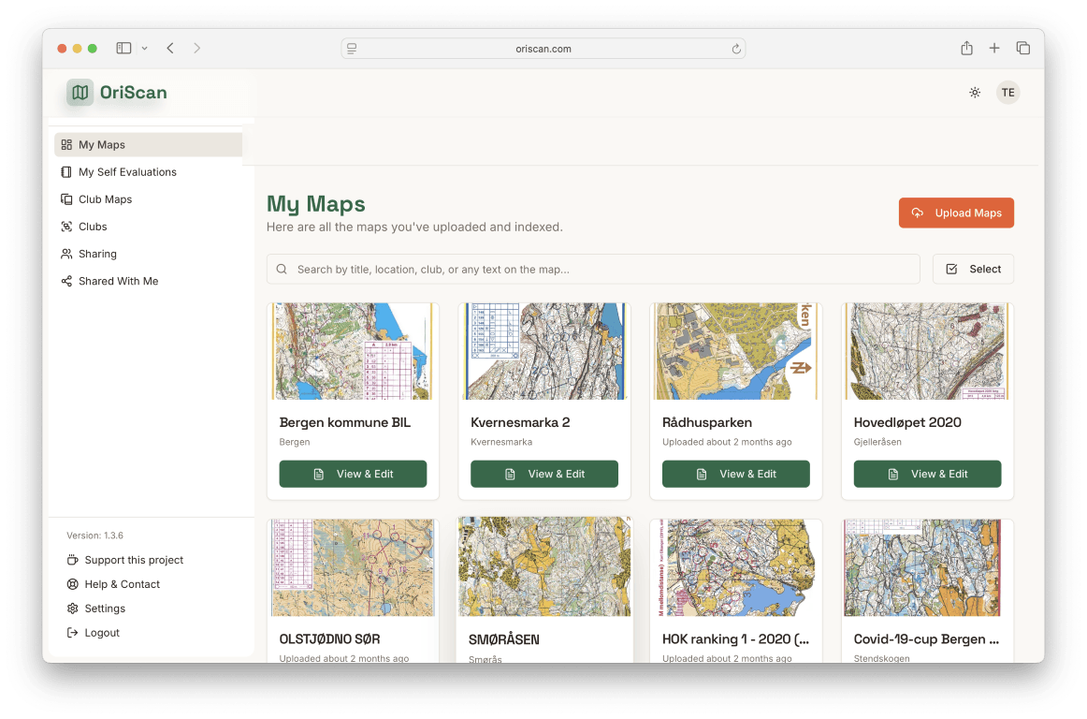Viewport: 1087px width, 719px height.
Task: Go to Clubs in the sidebar
Action: coord(149,227)
